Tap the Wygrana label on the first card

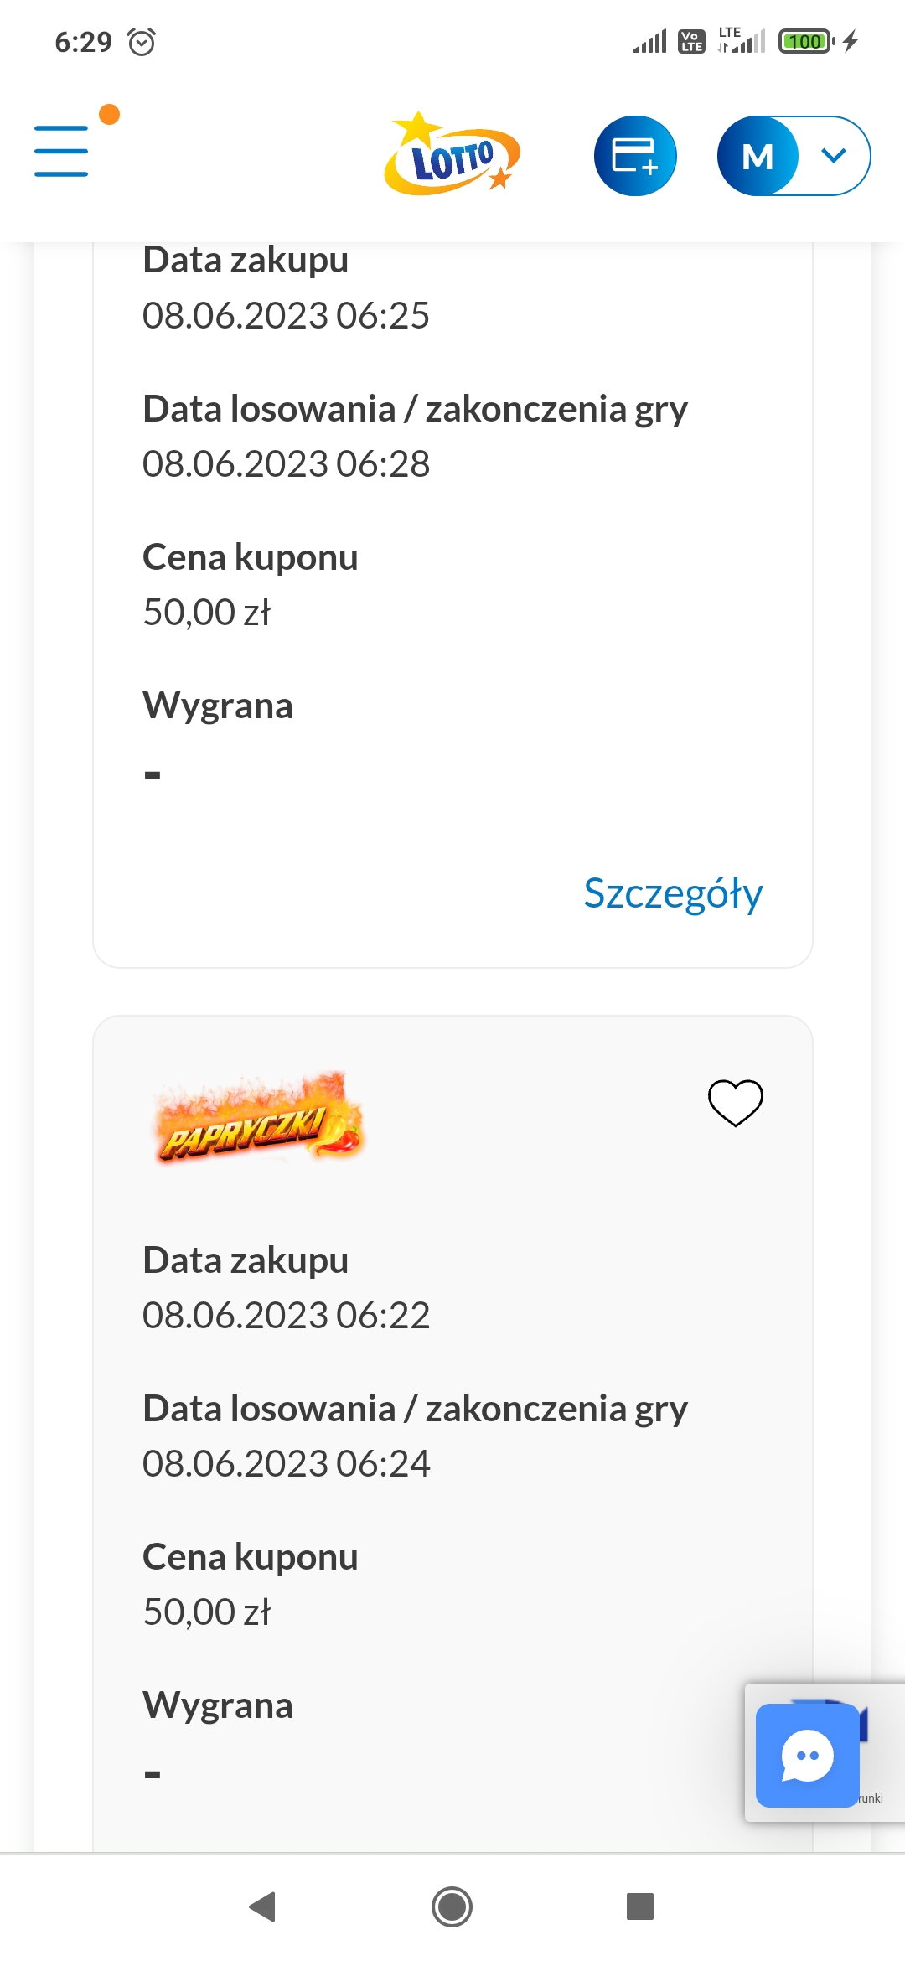[218, 706]
